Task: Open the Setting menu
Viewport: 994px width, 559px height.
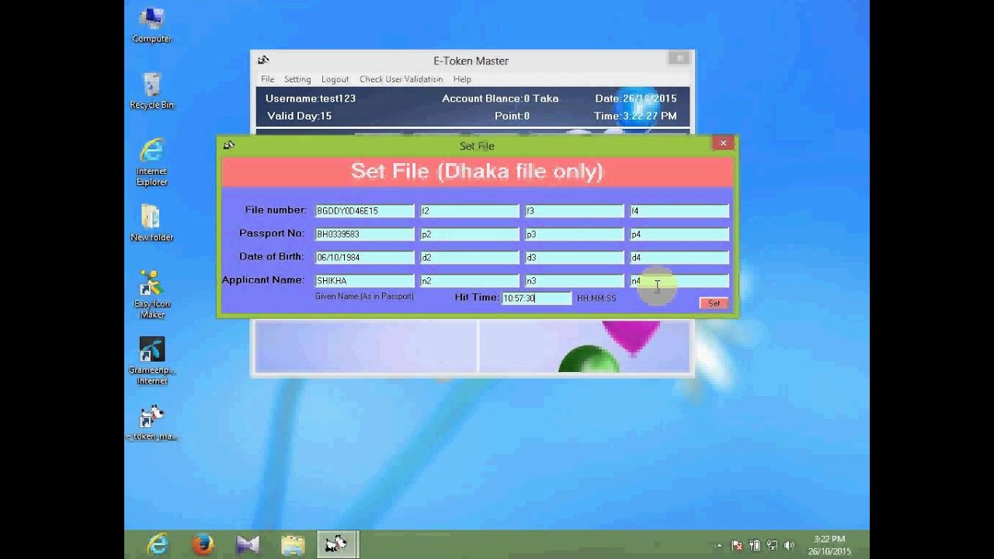Action: 297,79
